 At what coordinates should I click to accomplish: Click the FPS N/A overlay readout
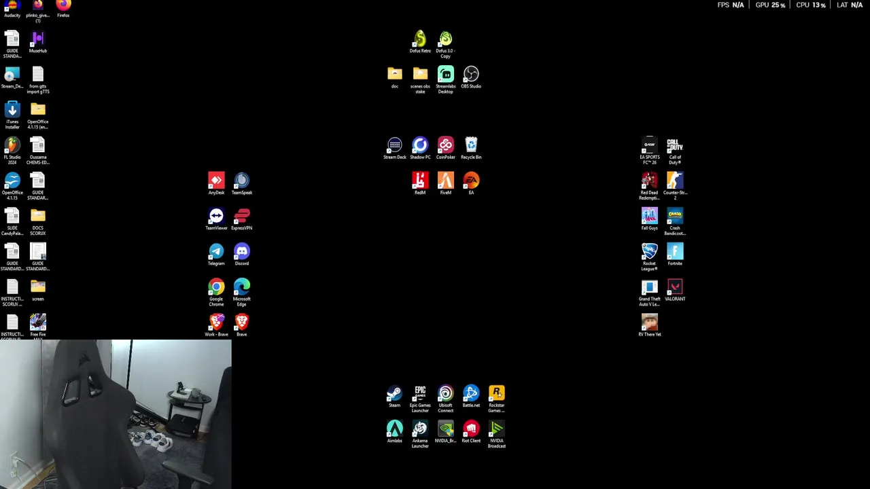click(731, 5)
